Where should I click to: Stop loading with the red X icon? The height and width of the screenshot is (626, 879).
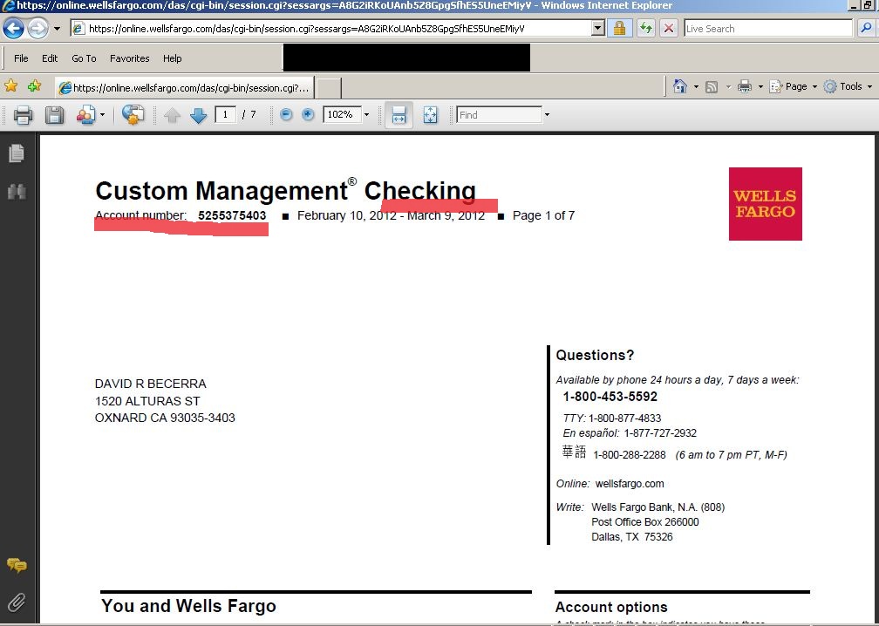click(669, 28)
